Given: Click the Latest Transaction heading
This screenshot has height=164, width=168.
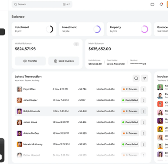Looking at the screenshot, I should 28,77.
